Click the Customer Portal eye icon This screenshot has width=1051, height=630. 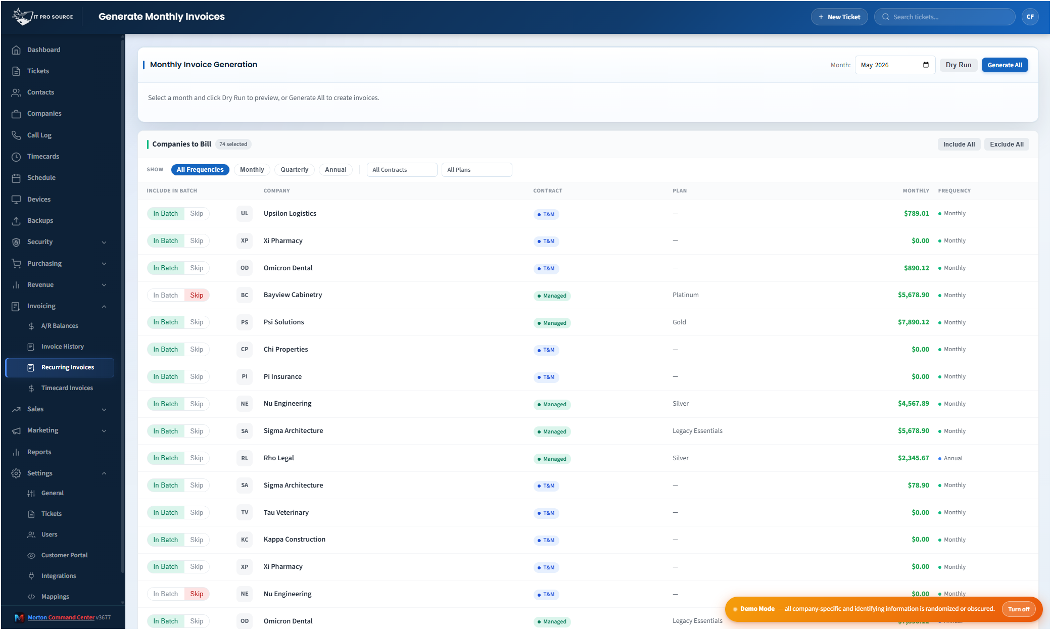point(31,555)
